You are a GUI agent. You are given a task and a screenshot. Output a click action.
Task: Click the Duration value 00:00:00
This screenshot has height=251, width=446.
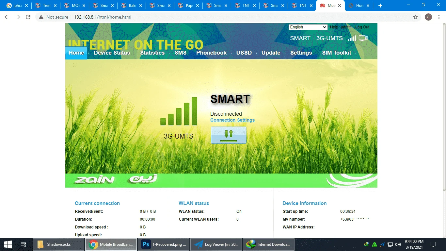tap(148, 219)
